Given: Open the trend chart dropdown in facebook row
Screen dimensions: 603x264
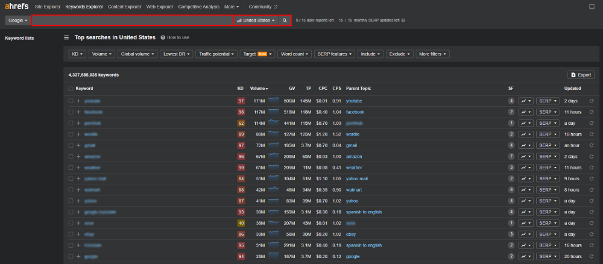Looking at the screenshot, I should 526,112.
